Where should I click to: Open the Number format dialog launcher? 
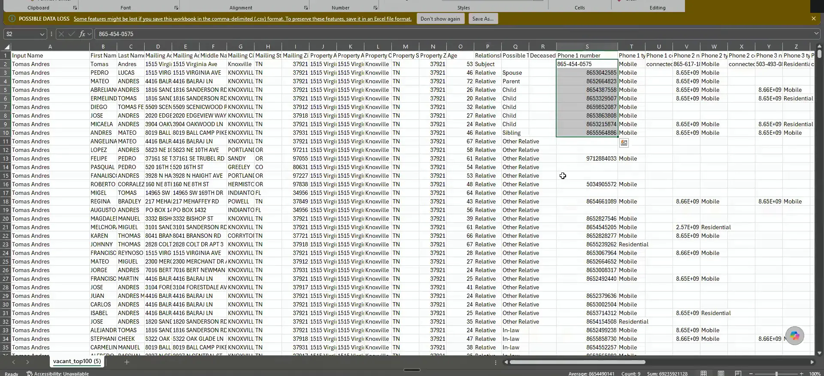(376, 8)
